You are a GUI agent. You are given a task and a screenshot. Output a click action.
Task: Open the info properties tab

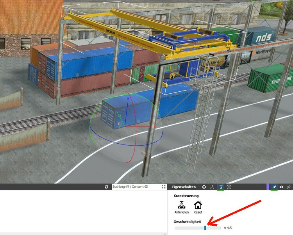pyautogui.click(x=229, y=187)
